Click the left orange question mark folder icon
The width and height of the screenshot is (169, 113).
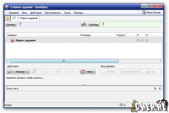coord(20,24)
